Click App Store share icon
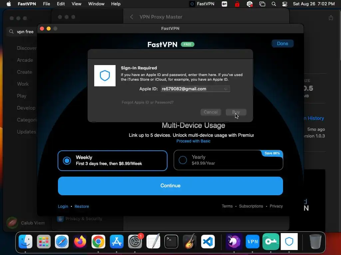Viewport: 341px width, 255px height. (x=331, y=18)
